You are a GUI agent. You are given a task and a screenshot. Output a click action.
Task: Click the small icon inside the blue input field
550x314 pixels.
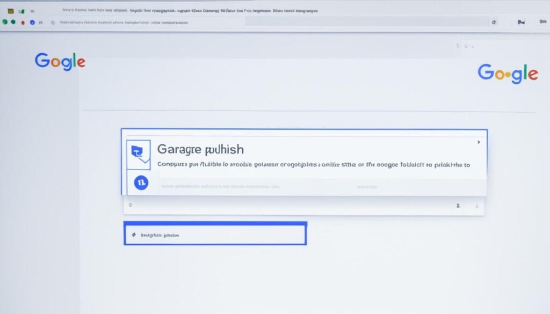point(134,235)
